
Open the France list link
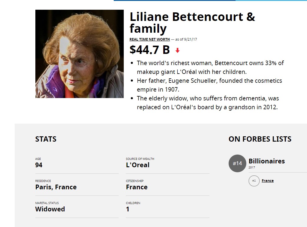[268, 180]
